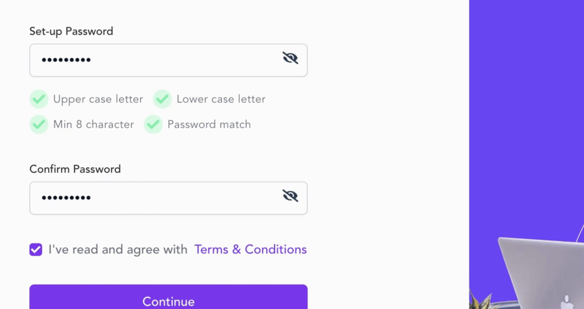Click the Lower case letter checkmark icon
The height and width of the screenshot is (309, 584).
point(162,99)
